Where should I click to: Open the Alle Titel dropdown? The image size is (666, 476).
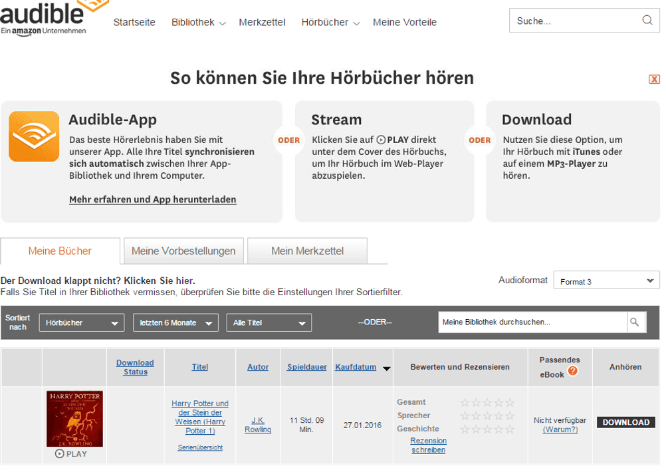pyautogui.click(x=269, y=322)
